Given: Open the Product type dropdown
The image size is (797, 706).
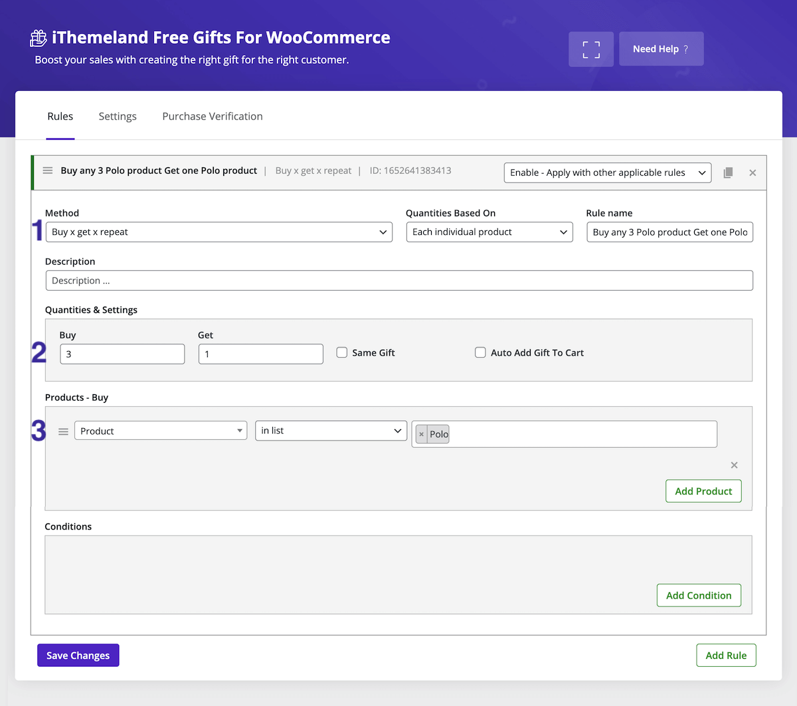Looking at the screenshot, I should coord(161,431).
